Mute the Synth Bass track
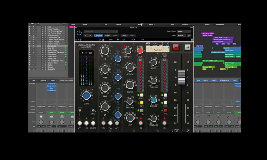Screen dimensions: 267x160 pos(43,57)
